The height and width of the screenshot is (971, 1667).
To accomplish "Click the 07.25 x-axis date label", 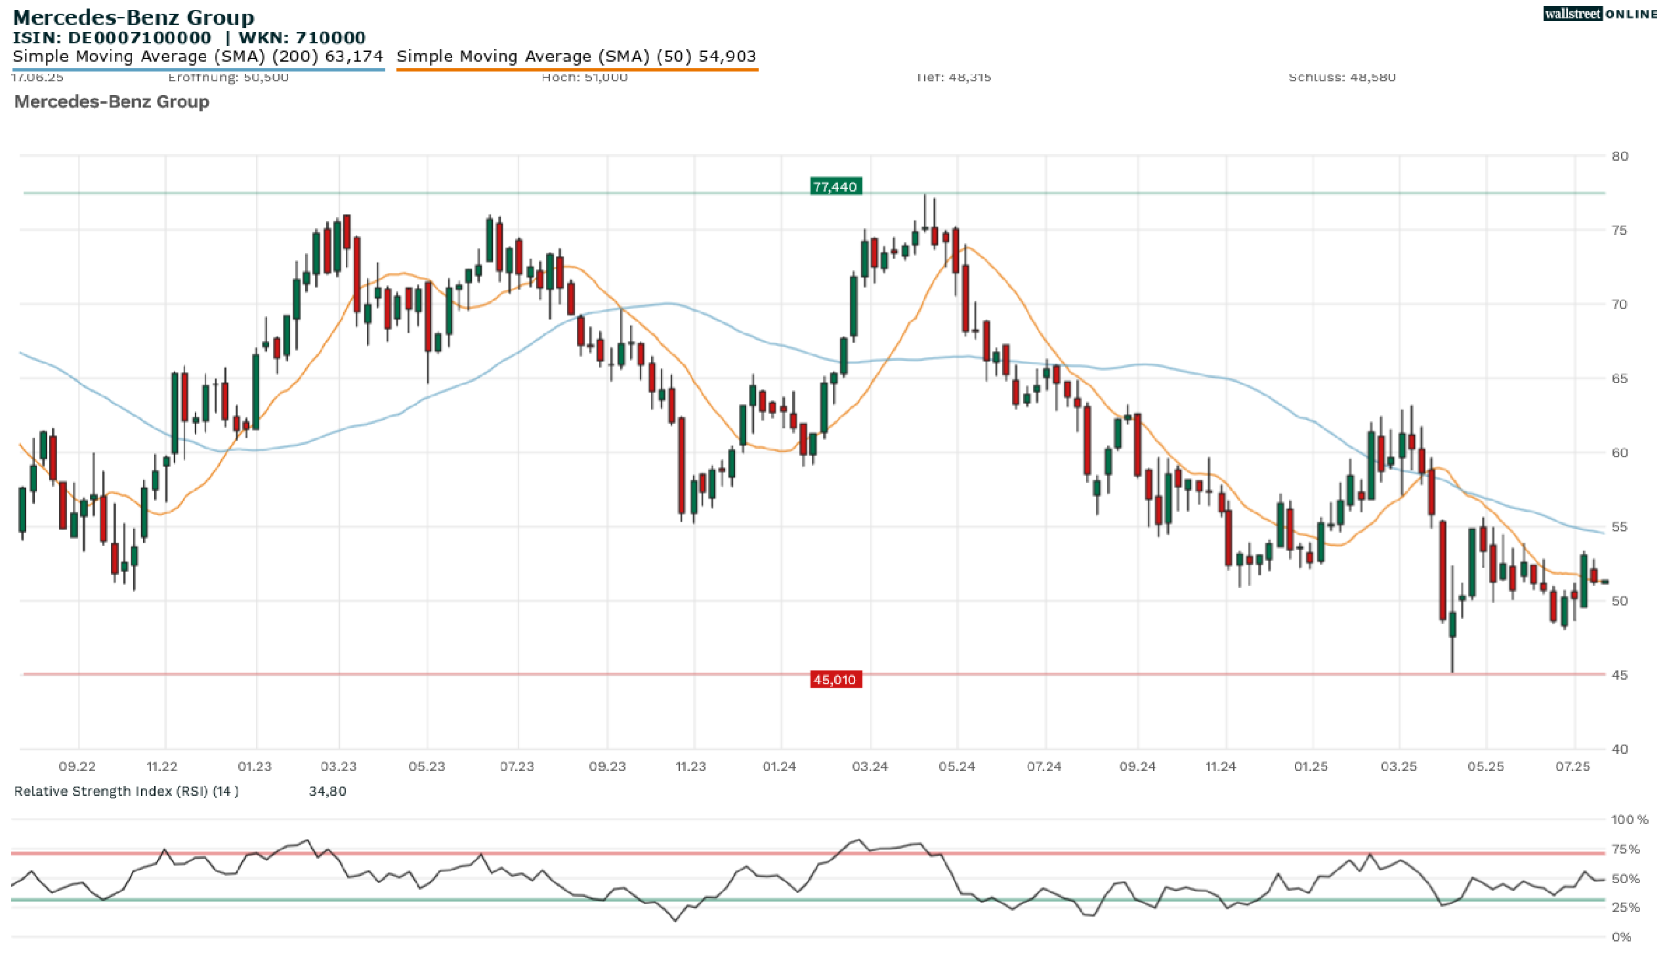I will (1572, 766).
